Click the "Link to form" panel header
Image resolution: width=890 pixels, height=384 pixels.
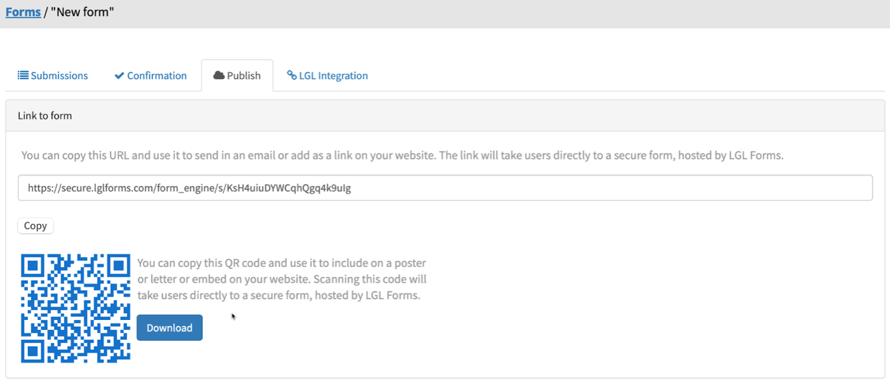[x=45, y=116]
